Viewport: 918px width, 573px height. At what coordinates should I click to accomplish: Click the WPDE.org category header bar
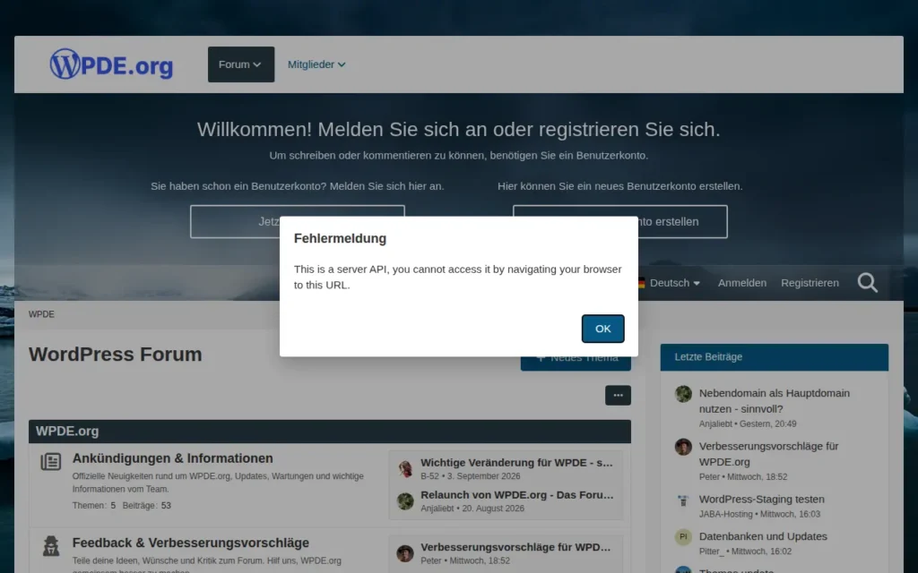click(x=330, y=432)
